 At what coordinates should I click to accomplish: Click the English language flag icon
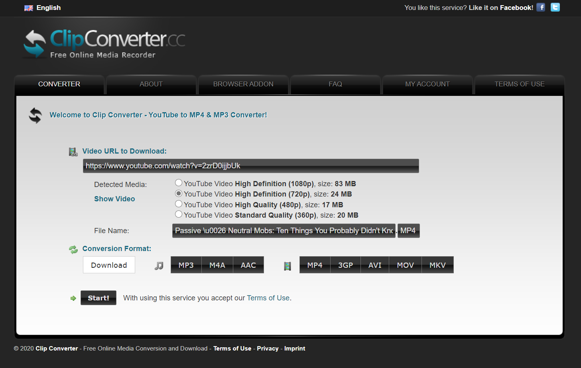point(29,8)
